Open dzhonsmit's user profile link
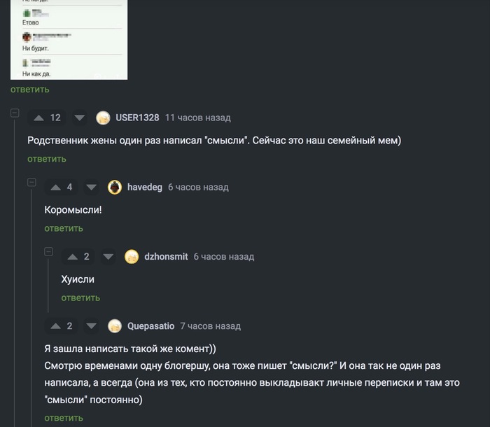 [x=166, y=257]
